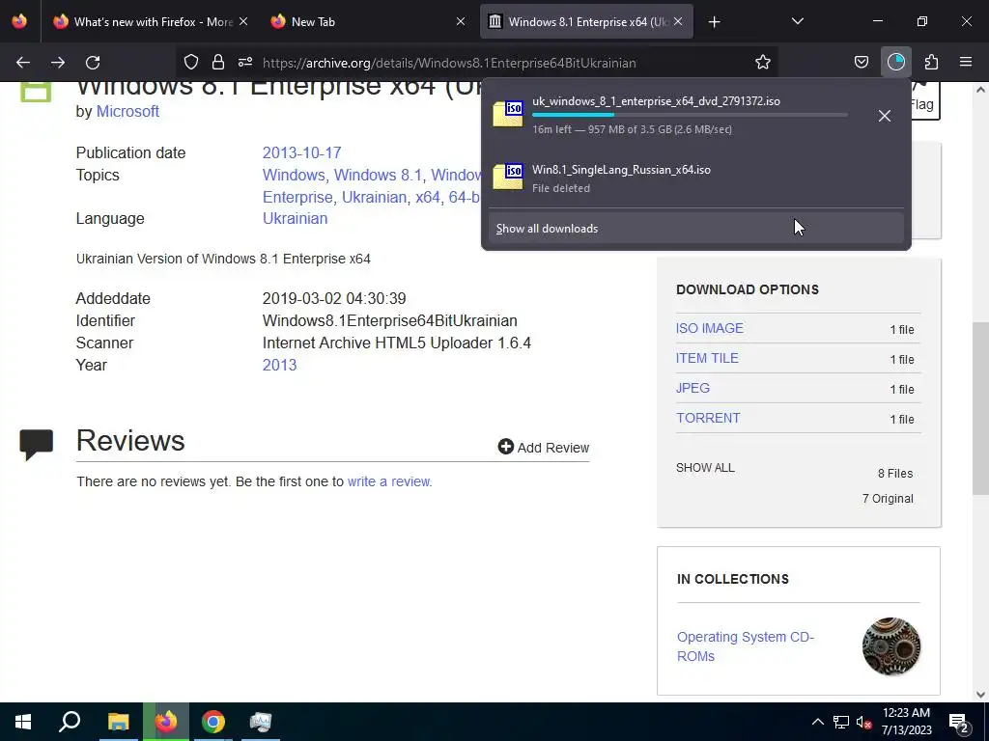The height and width of the screenshot is (741, 989).
Task: Follow the write a review link
Action: [x=389, y=481]
